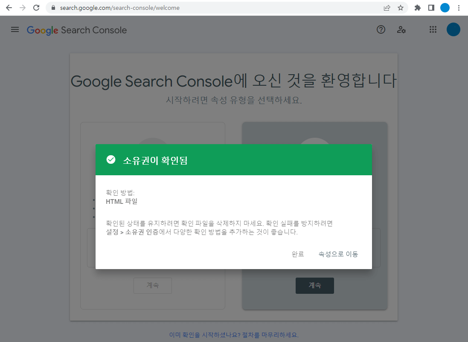Bookmark the page with the star icon

(x=400, y=8)
